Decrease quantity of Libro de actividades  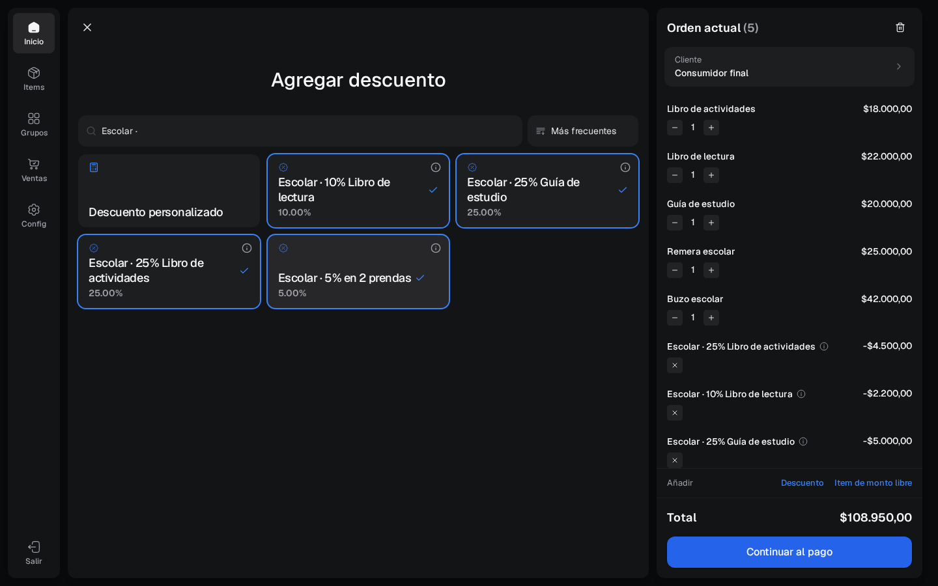click(x=675, y=128)
